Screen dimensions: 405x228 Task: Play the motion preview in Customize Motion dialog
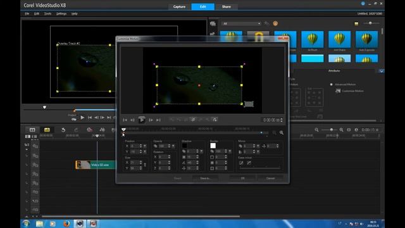(142, 120)
